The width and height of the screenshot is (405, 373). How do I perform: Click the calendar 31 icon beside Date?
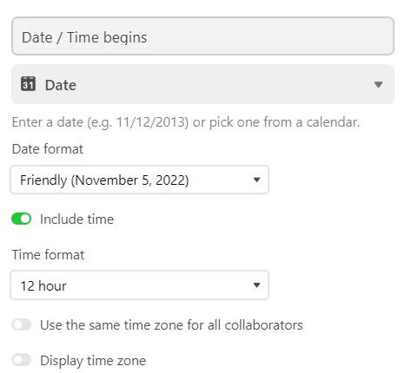pyautogui.click(x=28, y=84)
